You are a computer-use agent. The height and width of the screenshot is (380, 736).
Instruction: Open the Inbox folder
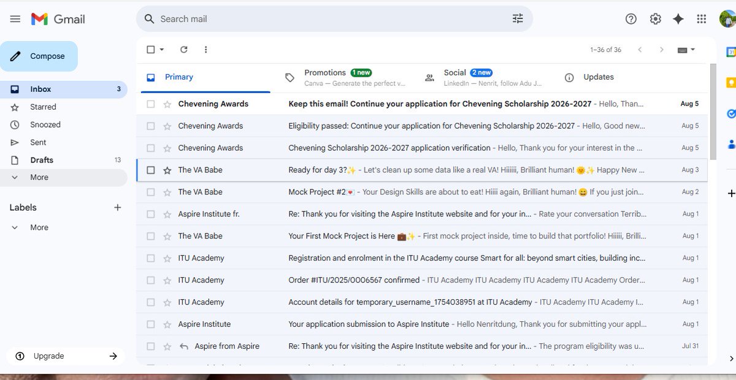pos(64,89)
